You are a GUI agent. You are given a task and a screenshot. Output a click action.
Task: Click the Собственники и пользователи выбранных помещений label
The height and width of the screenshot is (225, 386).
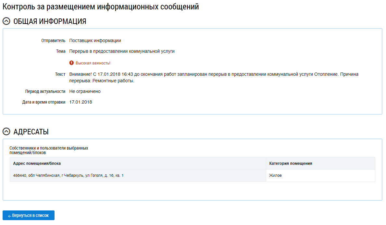tap(49, 150)
